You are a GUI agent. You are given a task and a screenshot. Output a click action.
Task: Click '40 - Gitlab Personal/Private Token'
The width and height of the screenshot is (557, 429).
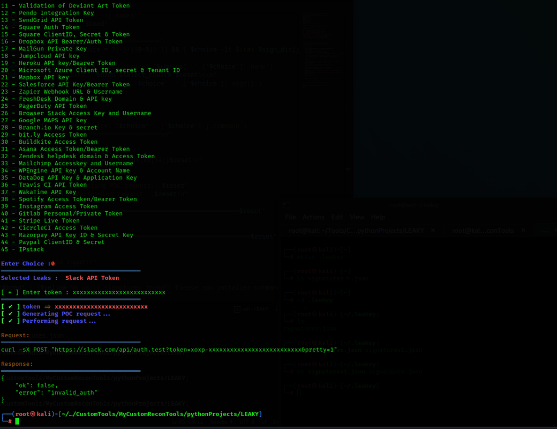pyautogui.click(x=62, y=213)
